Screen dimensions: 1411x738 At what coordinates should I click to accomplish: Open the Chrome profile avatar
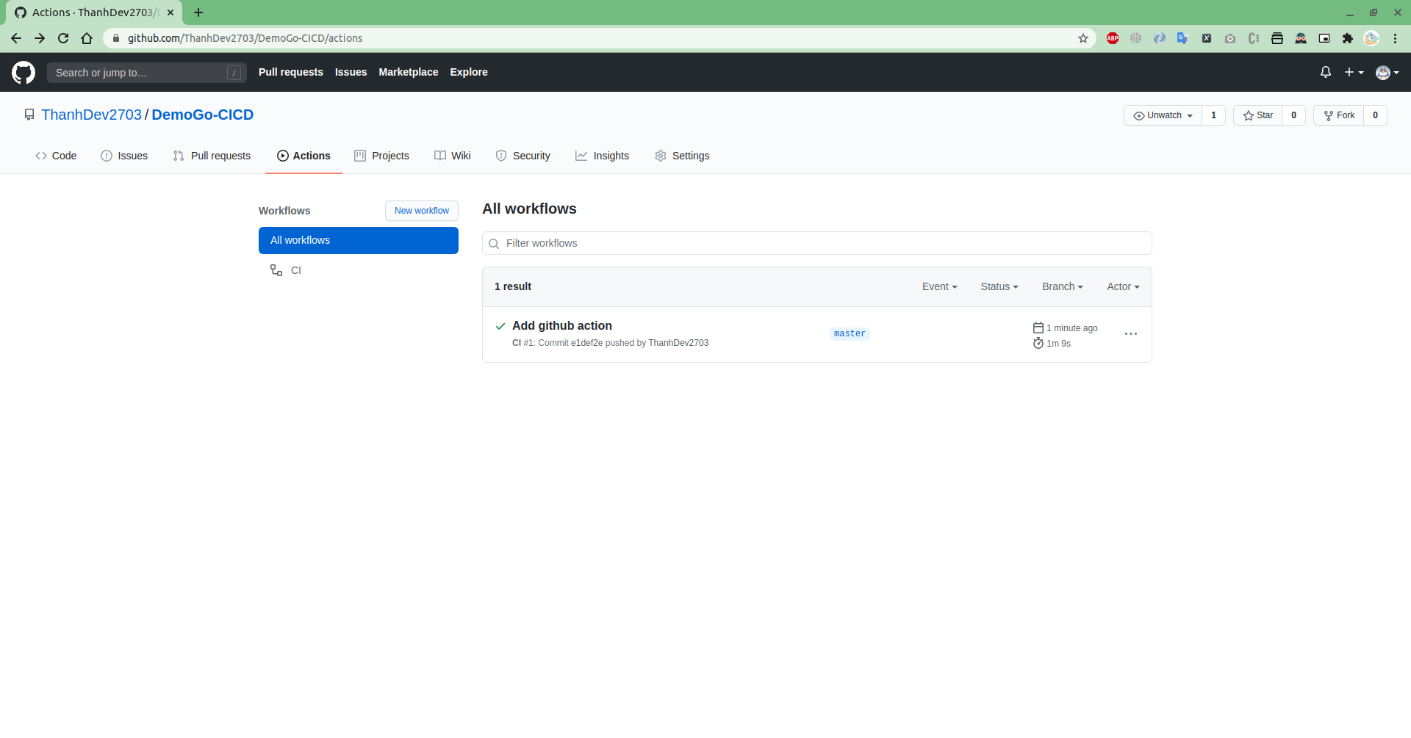click(x=1371, y=38)
